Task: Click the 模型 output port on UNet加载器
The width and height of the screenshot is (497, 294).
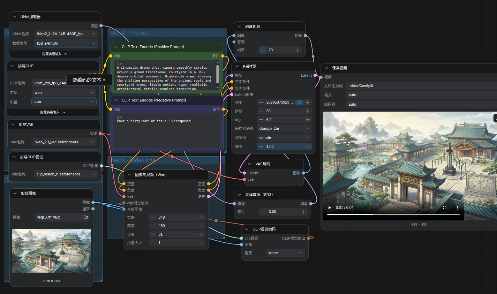Action: 101,26
